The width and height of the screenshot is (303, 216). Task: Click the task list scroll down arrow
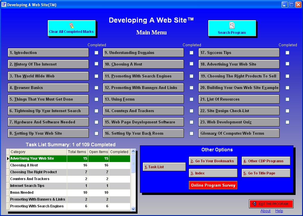click(x=133, y=209)
